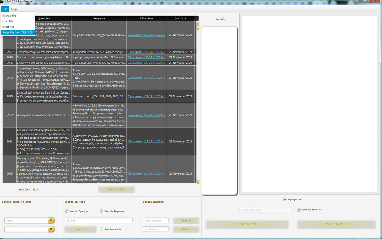Toggle the Search in Questions checkbox
Screen dimensions: 382x239
click(x=66, y=211)
